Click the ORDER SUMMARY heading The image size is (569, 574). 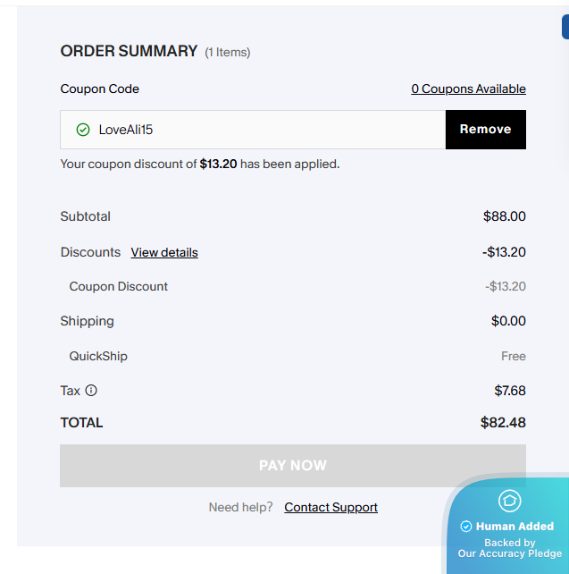point(129,52)
